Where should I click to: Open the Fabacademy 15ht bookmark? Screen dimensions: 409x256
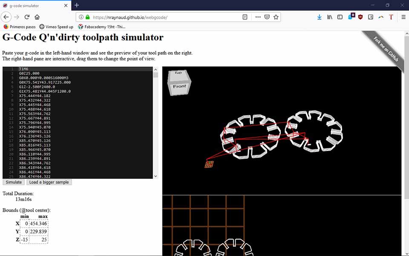click(102, 26)
